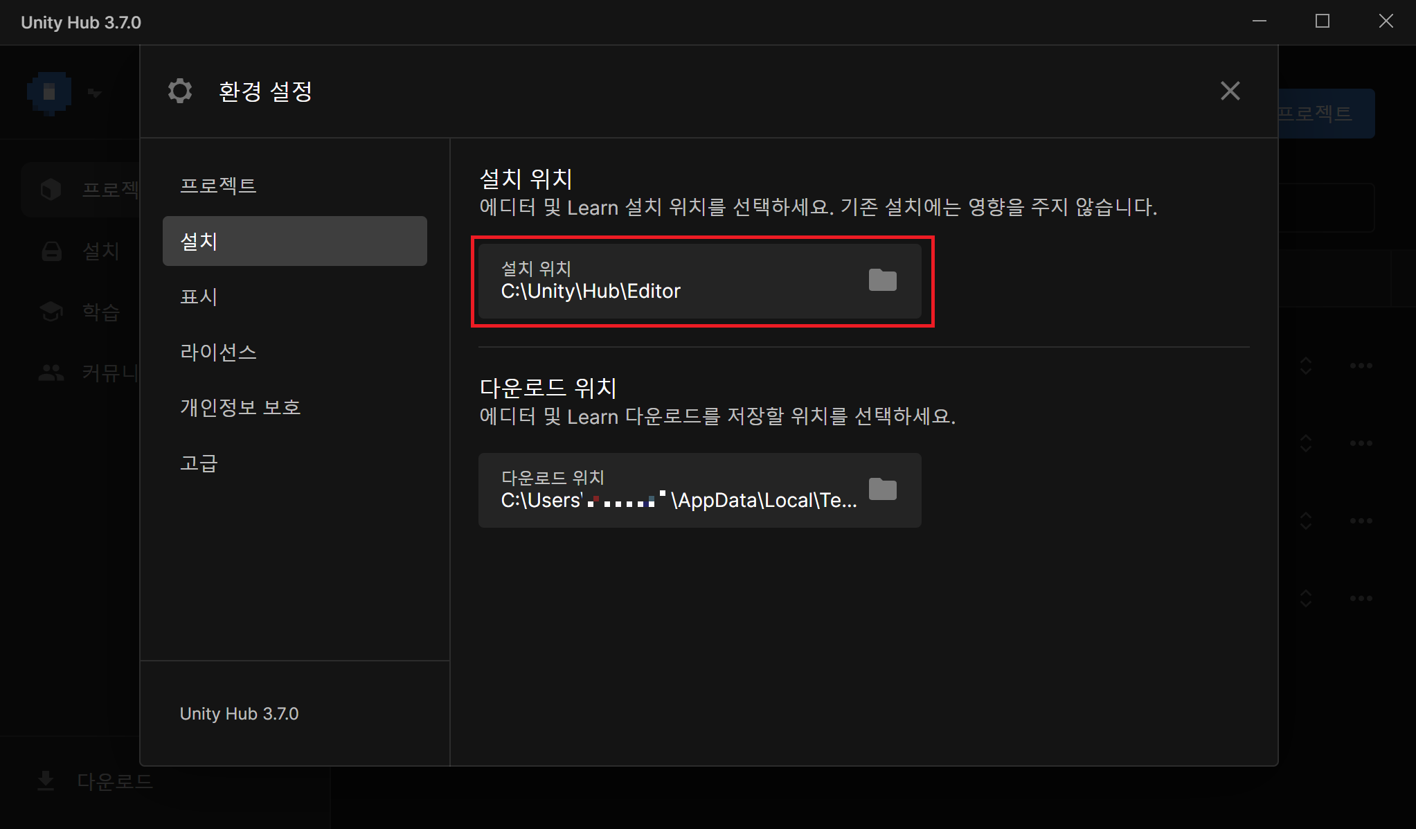This screenshot has width=1416, height=829.
Task: Click the Learn graduation cap icon
Action: 51,312
